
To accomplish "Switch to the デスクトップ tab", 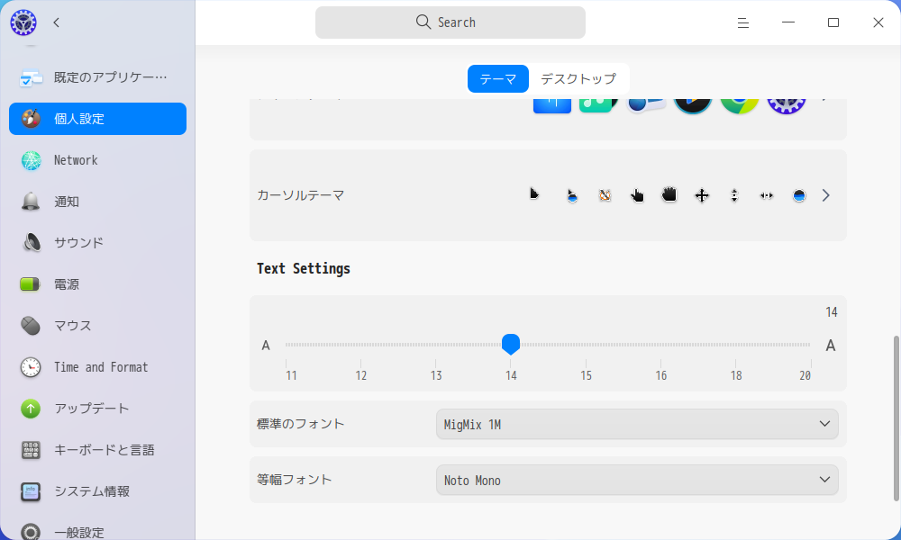I will [579, 78].
